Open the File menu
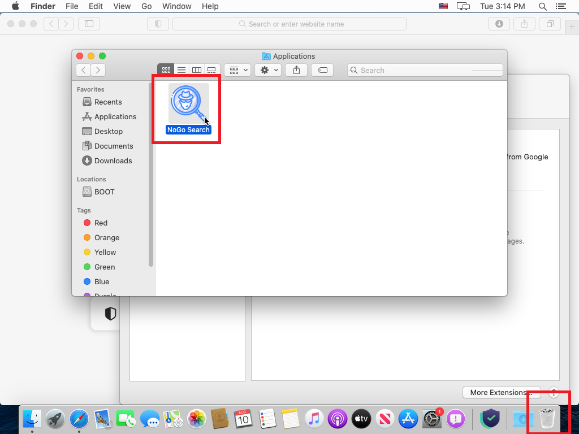This screenshot has width=579, height=434. [72, 6]
